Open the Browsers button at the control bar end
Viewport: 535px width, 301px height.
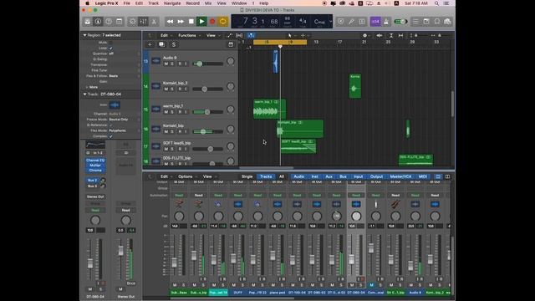[x=447, y=22]
